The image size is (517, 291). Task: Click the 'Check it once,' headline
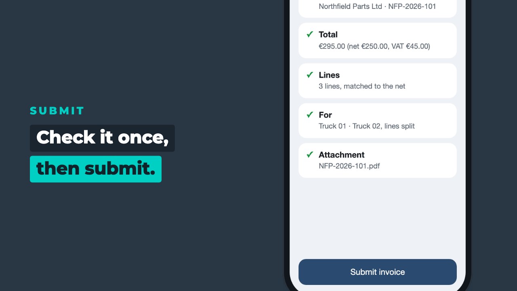pos(102,138)
